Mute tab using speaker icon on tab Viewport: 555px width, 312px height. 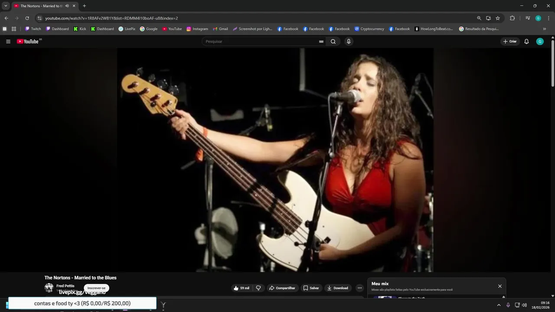coord(67,6)
